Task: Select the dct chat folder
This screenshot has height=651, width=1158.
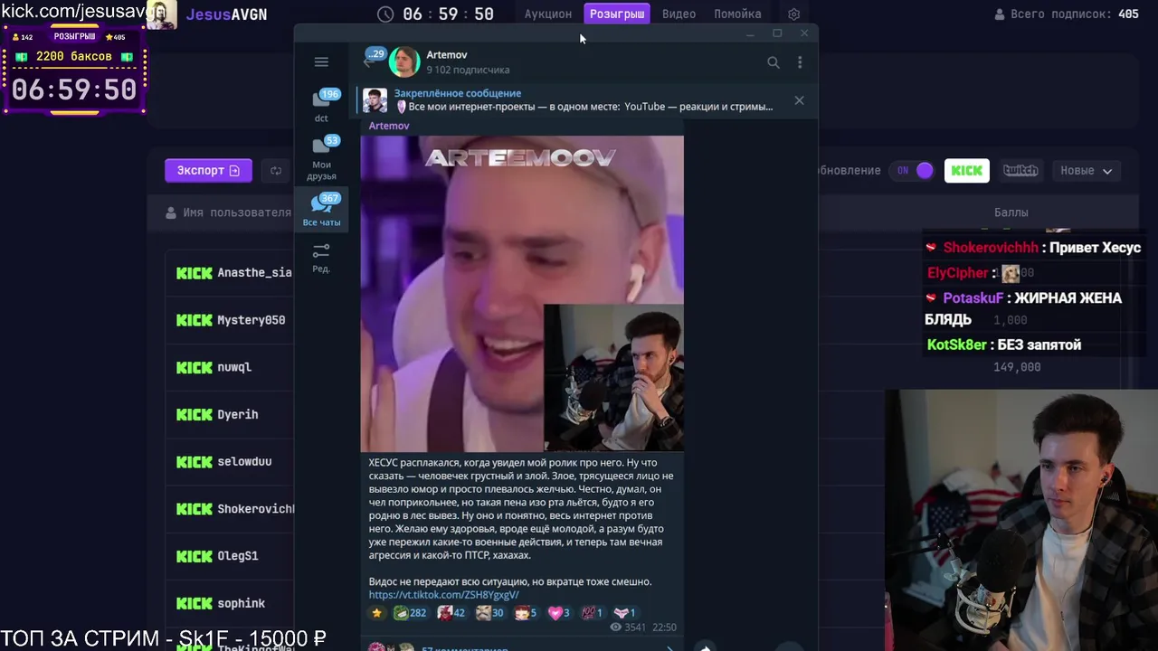Action: pyautogui.click(x=321, y=104)
